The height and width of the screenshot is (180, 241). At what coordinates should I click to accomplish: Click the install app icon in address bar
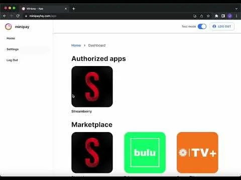(195, 16)
